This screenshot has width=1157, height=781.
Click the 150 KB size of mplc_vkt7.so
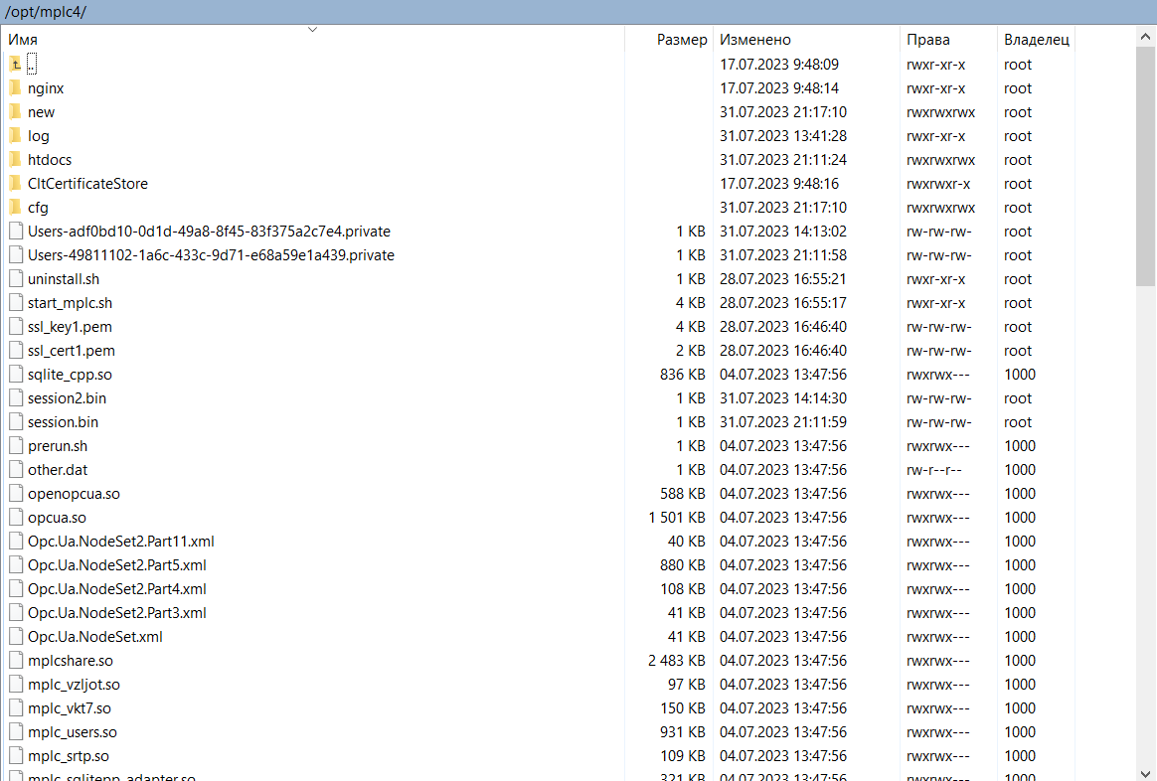[x=683, y=708]
